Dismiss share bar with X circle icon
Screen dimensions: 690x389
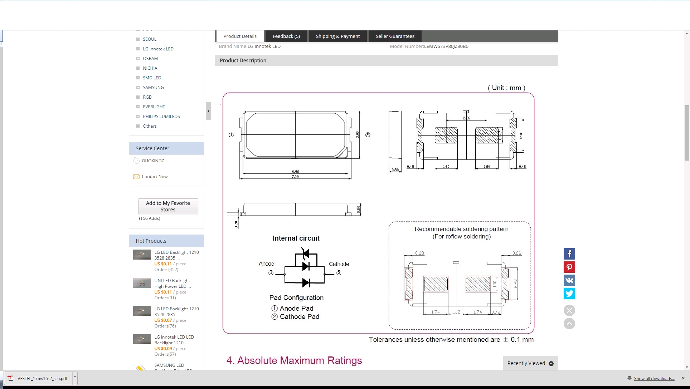[x=569, y=310]
